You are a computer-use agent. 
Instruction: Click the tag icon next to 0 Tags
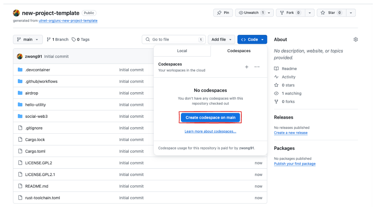[74, 39]
